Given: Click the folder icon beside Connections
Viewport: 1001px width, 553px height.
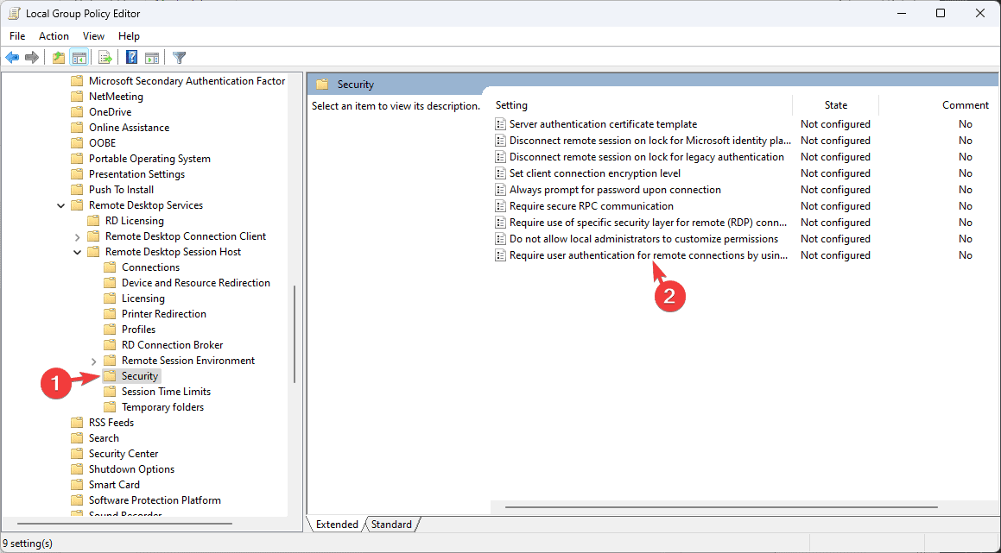Looking at the screenshot, I should click(111, 267).
